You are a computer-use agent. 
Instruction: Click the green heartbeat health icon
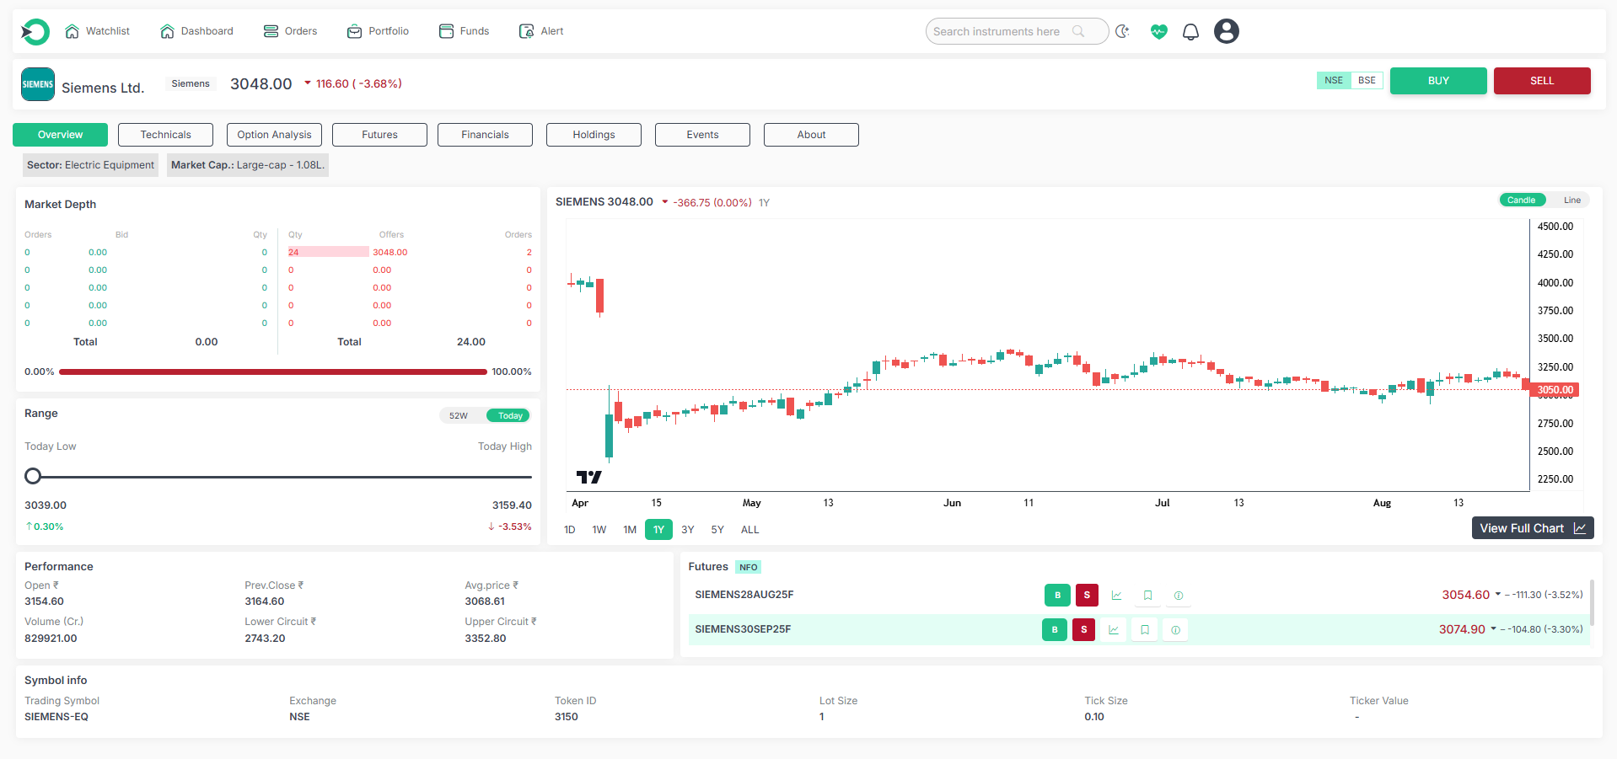pos(1159,31)
